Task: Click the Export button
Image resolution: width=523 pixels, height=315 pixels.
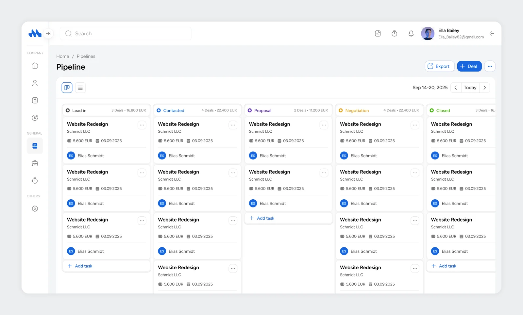Action: click(x=440, y=66)
